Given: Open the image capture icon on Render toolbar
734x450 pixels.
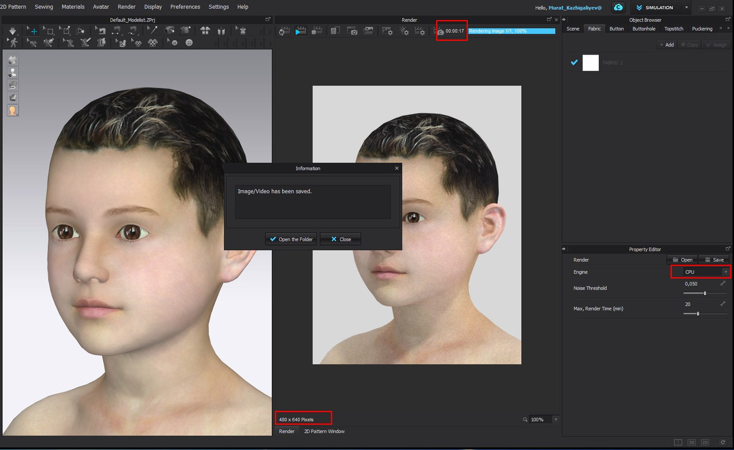Looking at the screenshot, I should point(352,31).
